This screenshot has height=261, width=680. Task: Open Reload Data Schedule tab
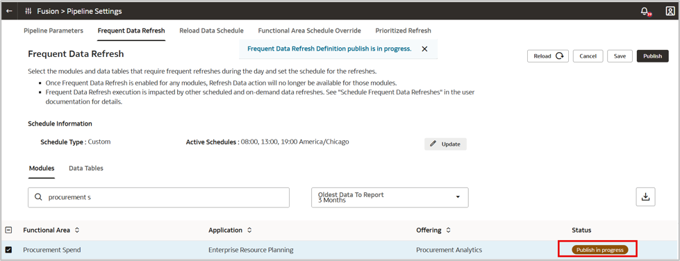[211, 31]
